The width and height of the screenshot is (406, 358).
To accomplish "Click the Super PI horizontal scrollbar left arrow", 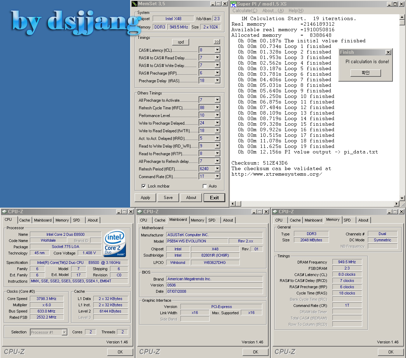I will coord(233,203).
